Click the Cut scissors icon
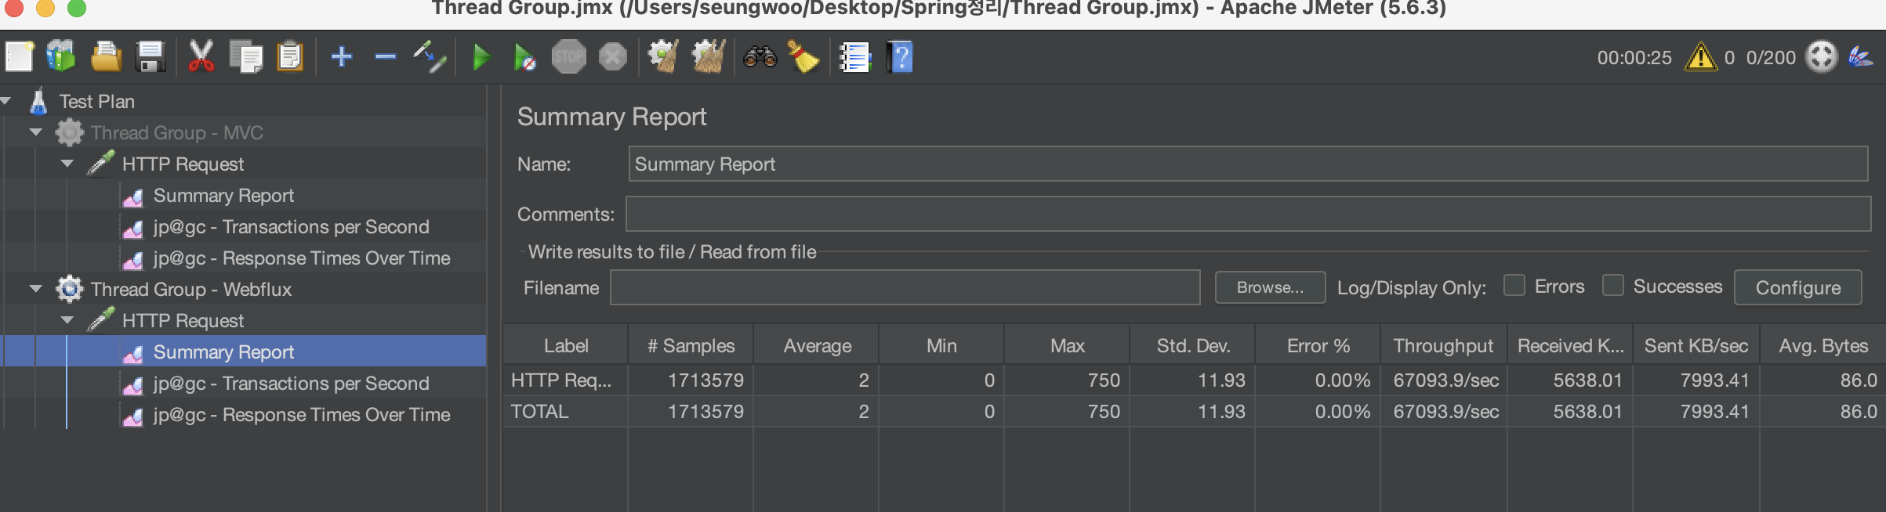 pyautogui.click(x=201, y=57)
